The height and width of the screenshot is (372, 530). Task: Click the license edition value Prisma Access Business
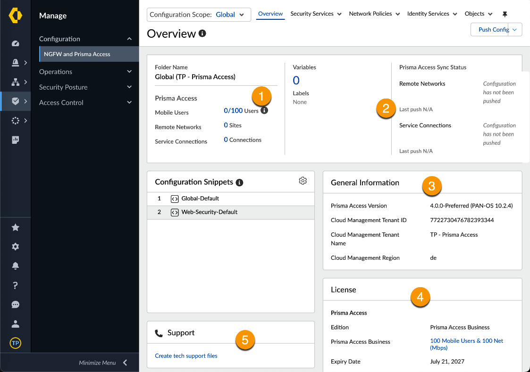coord(460,327)
